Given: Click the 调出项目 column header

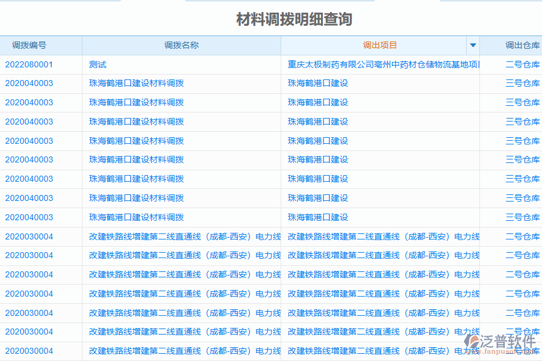Looking at the screenshot, I should (378, 45).
